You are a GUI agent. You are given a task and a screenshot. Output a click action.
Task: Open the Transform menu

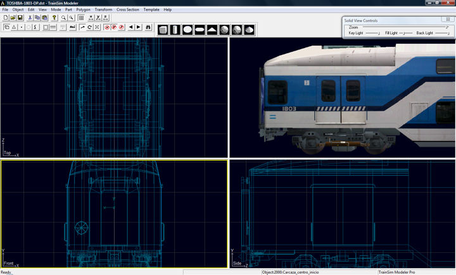[103, 10]
